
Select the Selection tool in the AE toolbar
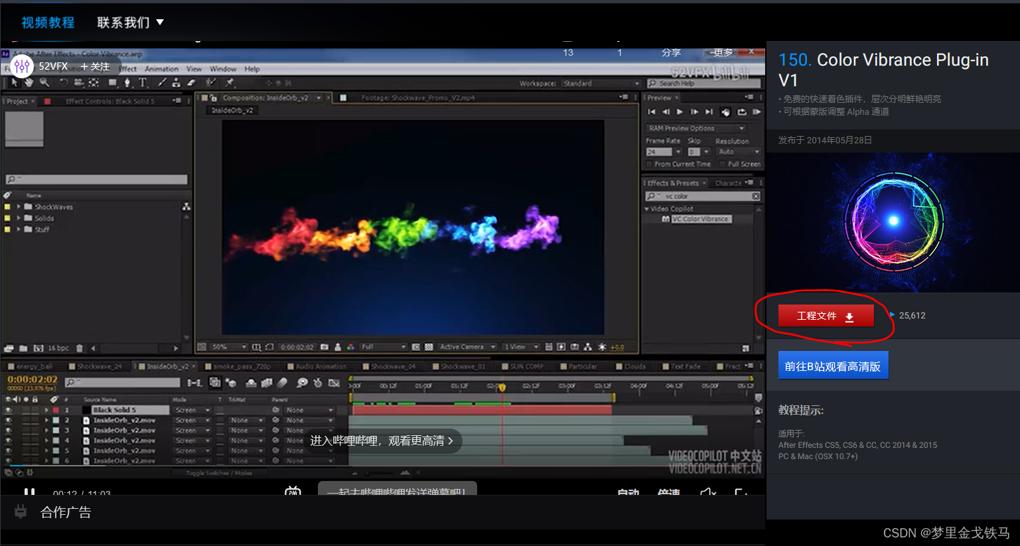pos(15,83)
